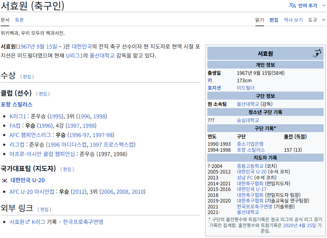Follow the 울산대학교 link in intro paragraph
This screenshot has width=327, height=238.
(x=102, y=56)
